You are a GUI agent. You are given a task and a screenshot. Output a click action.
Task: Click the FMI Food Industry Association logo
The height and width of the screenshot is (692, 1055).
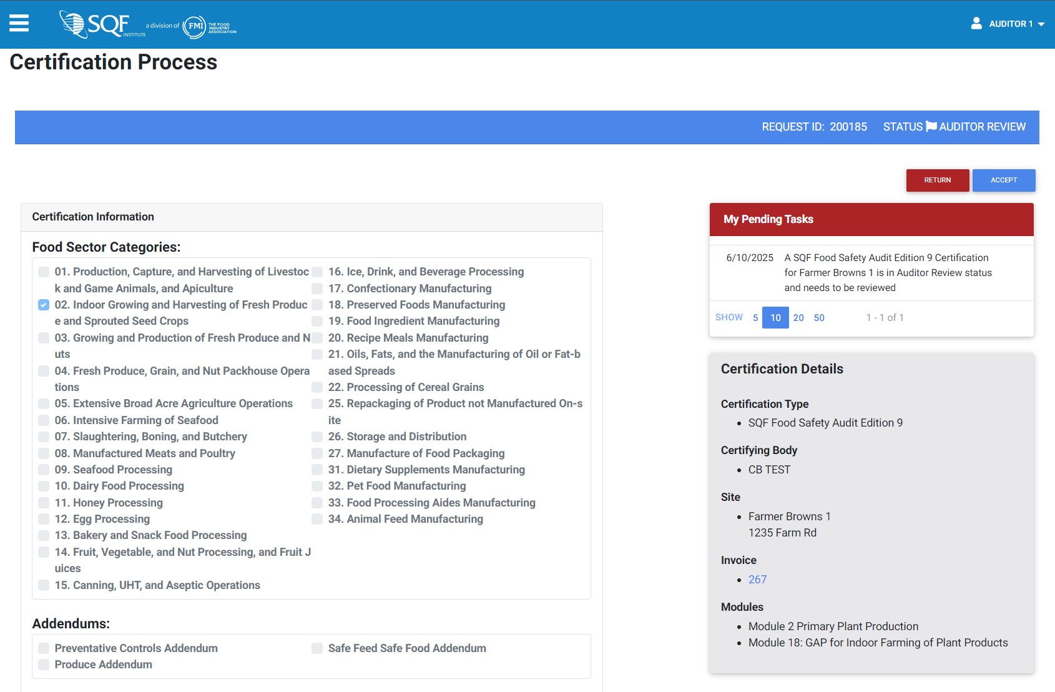tap(209, 26)
